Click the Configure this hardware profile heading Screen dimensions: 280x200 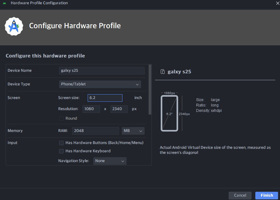pyautogui.click(x=45, y=56)
